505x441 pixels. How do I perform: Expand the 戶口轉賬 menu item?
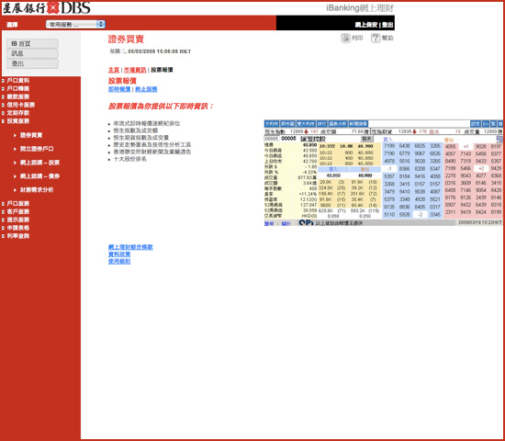pyautogui.click(x=18, y=88)
